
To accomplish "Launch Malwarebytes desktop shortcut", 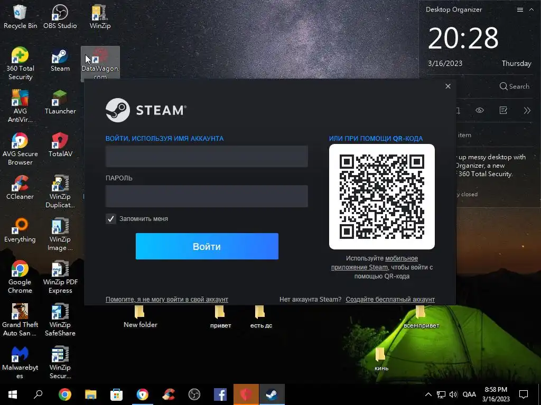I will (20, 362).
